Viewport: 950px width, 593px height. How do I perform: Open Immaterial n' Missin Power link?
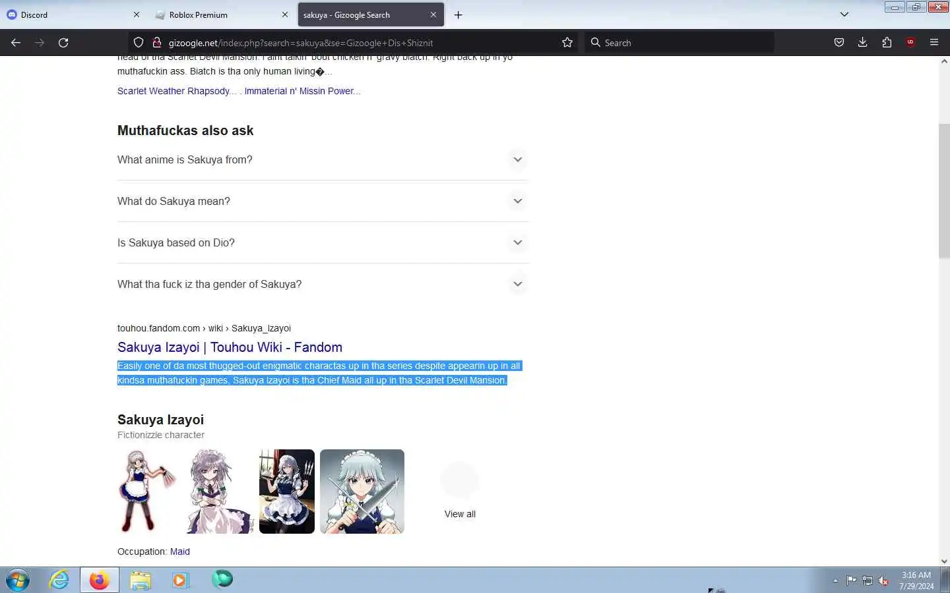[x=302, y=91]
